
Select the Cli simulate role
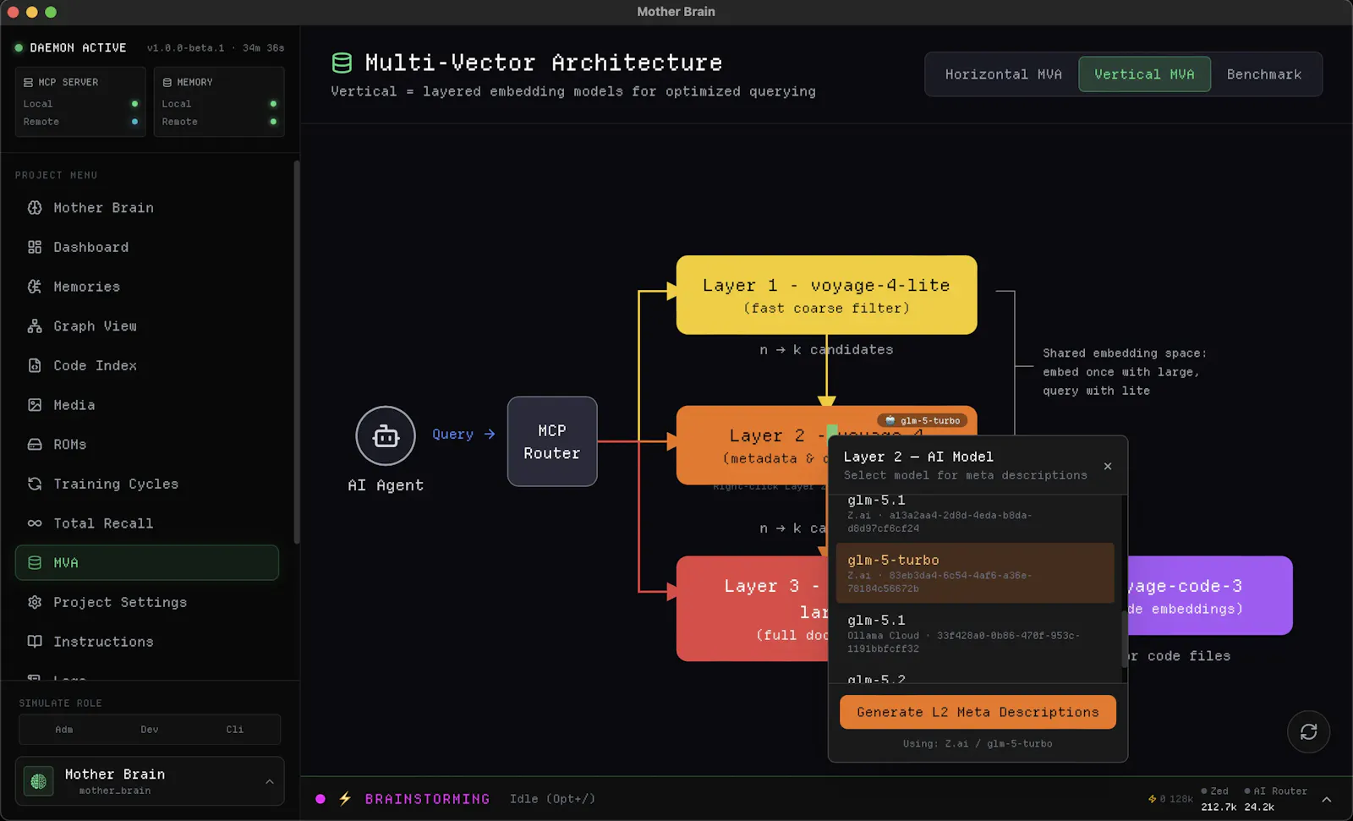point(235,730)
